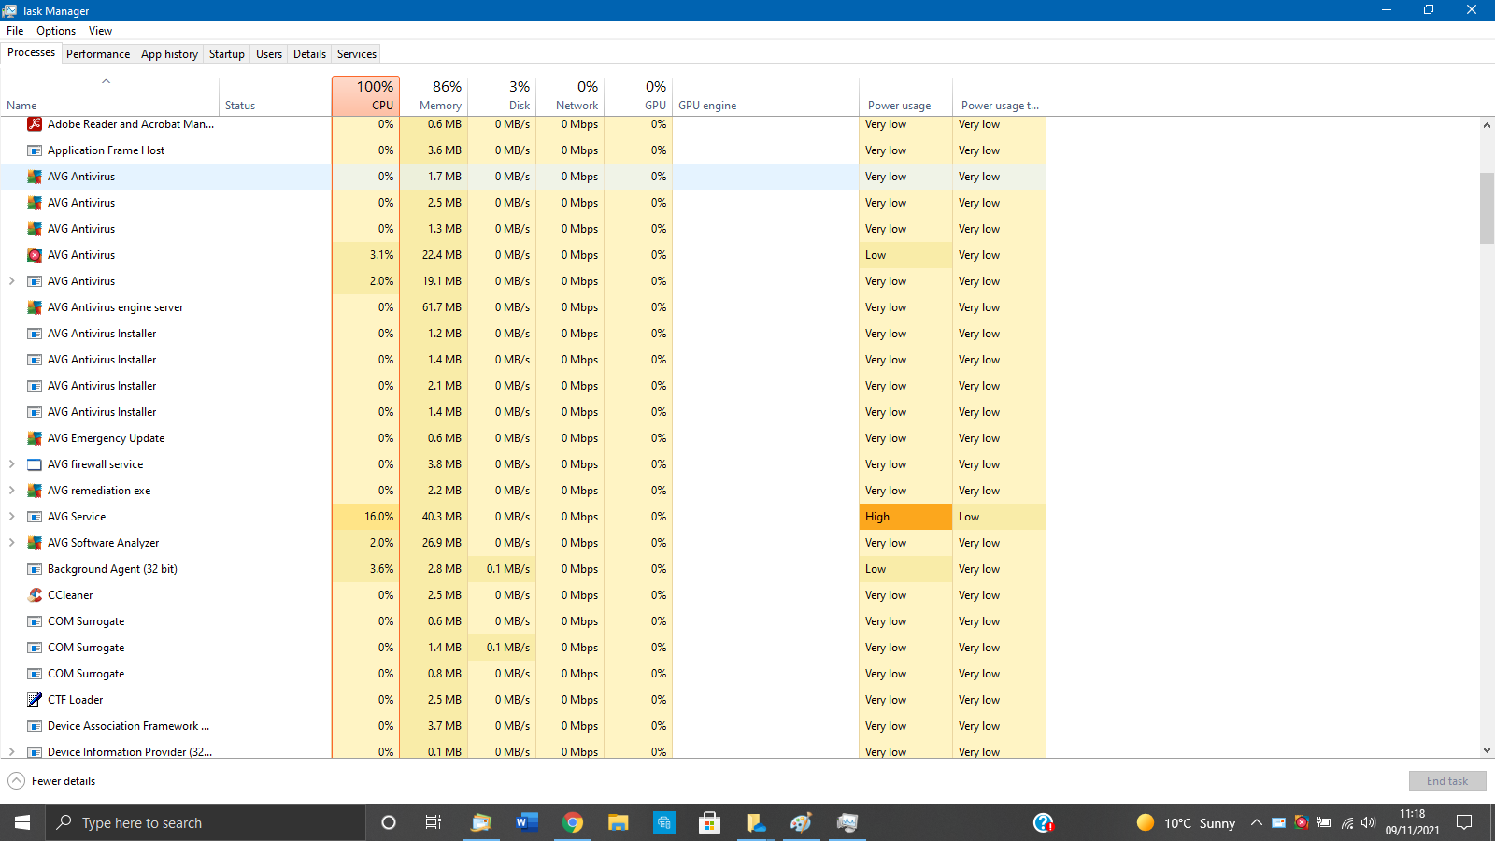Click the AVG remediation exe icon

[35, 491]
